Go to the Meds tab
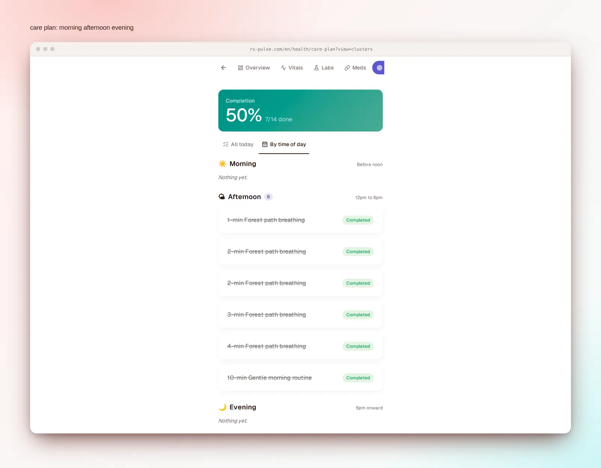The width and height of the screenshot is (601, 468). tap(355, 68)
